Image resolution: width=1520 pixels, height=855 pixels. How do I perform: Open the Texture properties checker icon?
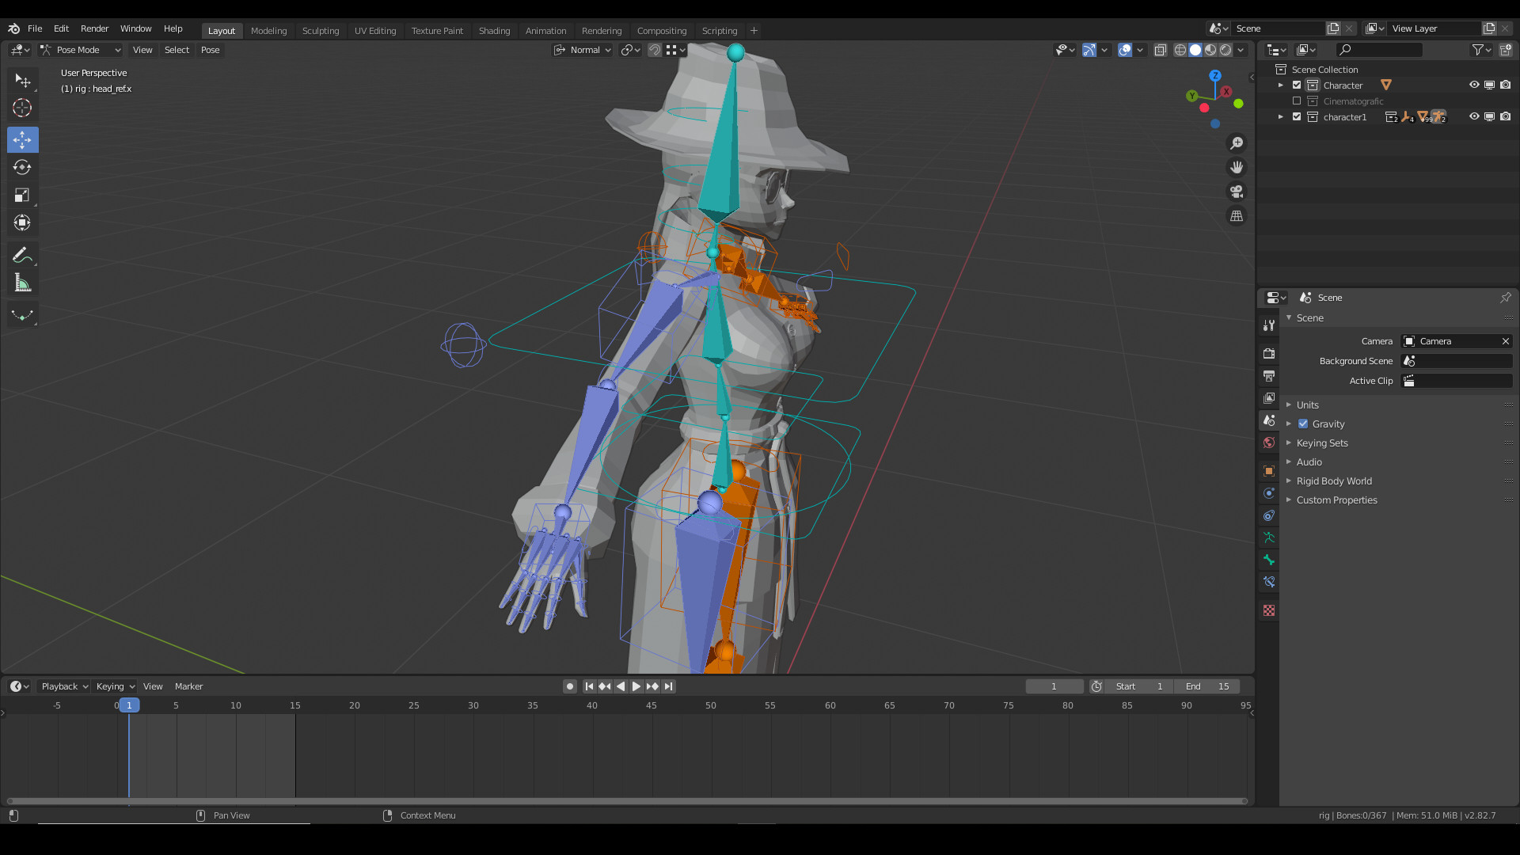point(1269,610)
